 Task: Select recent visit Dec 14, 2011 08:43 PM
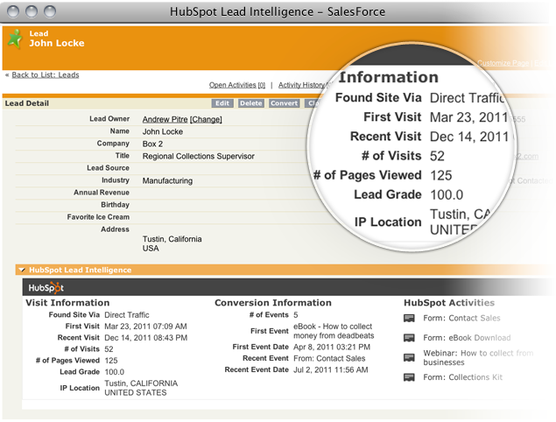(x=145, y=338)
